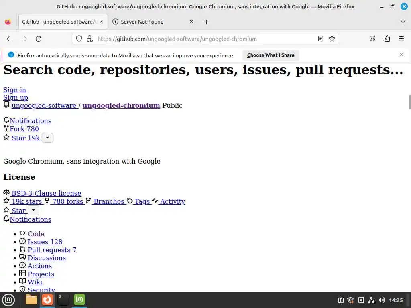
Task: Click the Sign in link
Action: 14,90
